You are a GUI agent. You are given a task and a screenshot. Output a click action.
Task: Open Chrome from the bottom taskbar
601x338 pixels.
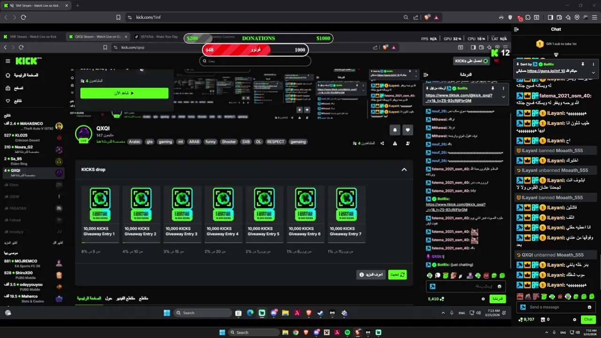click(x=295, y=332)
